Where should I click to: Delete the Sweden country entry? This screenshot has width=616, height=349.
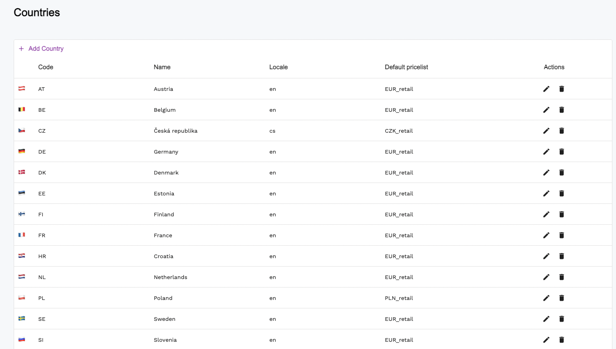(562, 319)
